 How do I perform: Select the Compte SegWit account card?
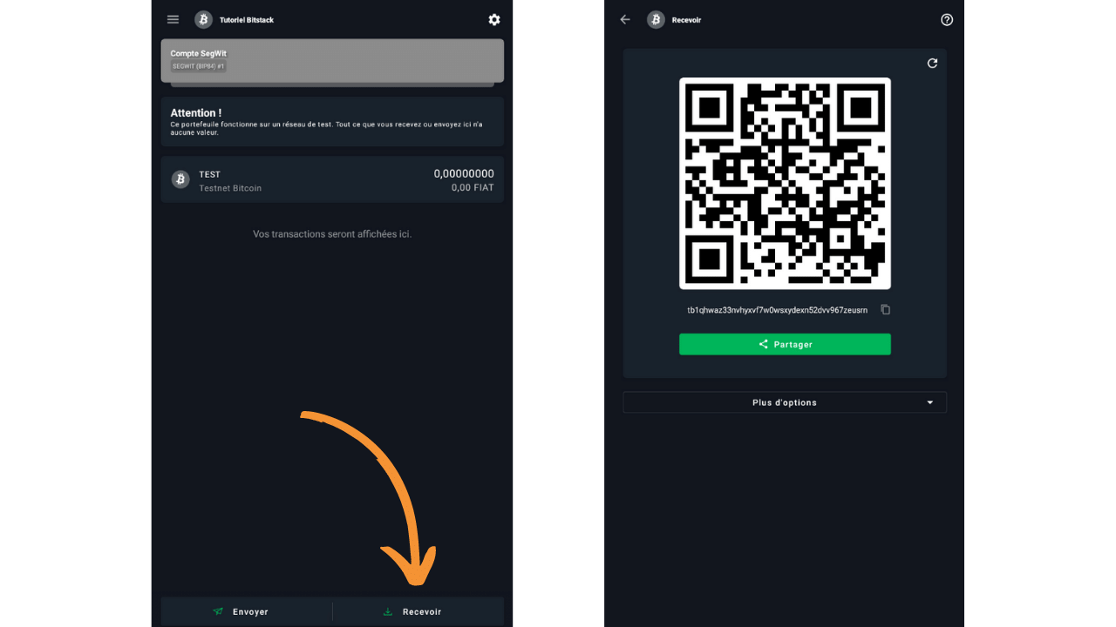tap(331, 59)
